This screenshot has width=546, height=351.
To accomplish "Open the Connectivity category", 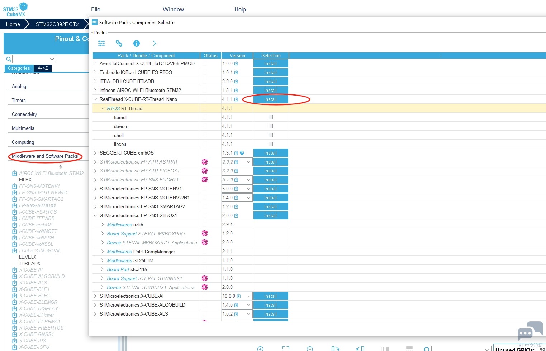I will point(24,114).
